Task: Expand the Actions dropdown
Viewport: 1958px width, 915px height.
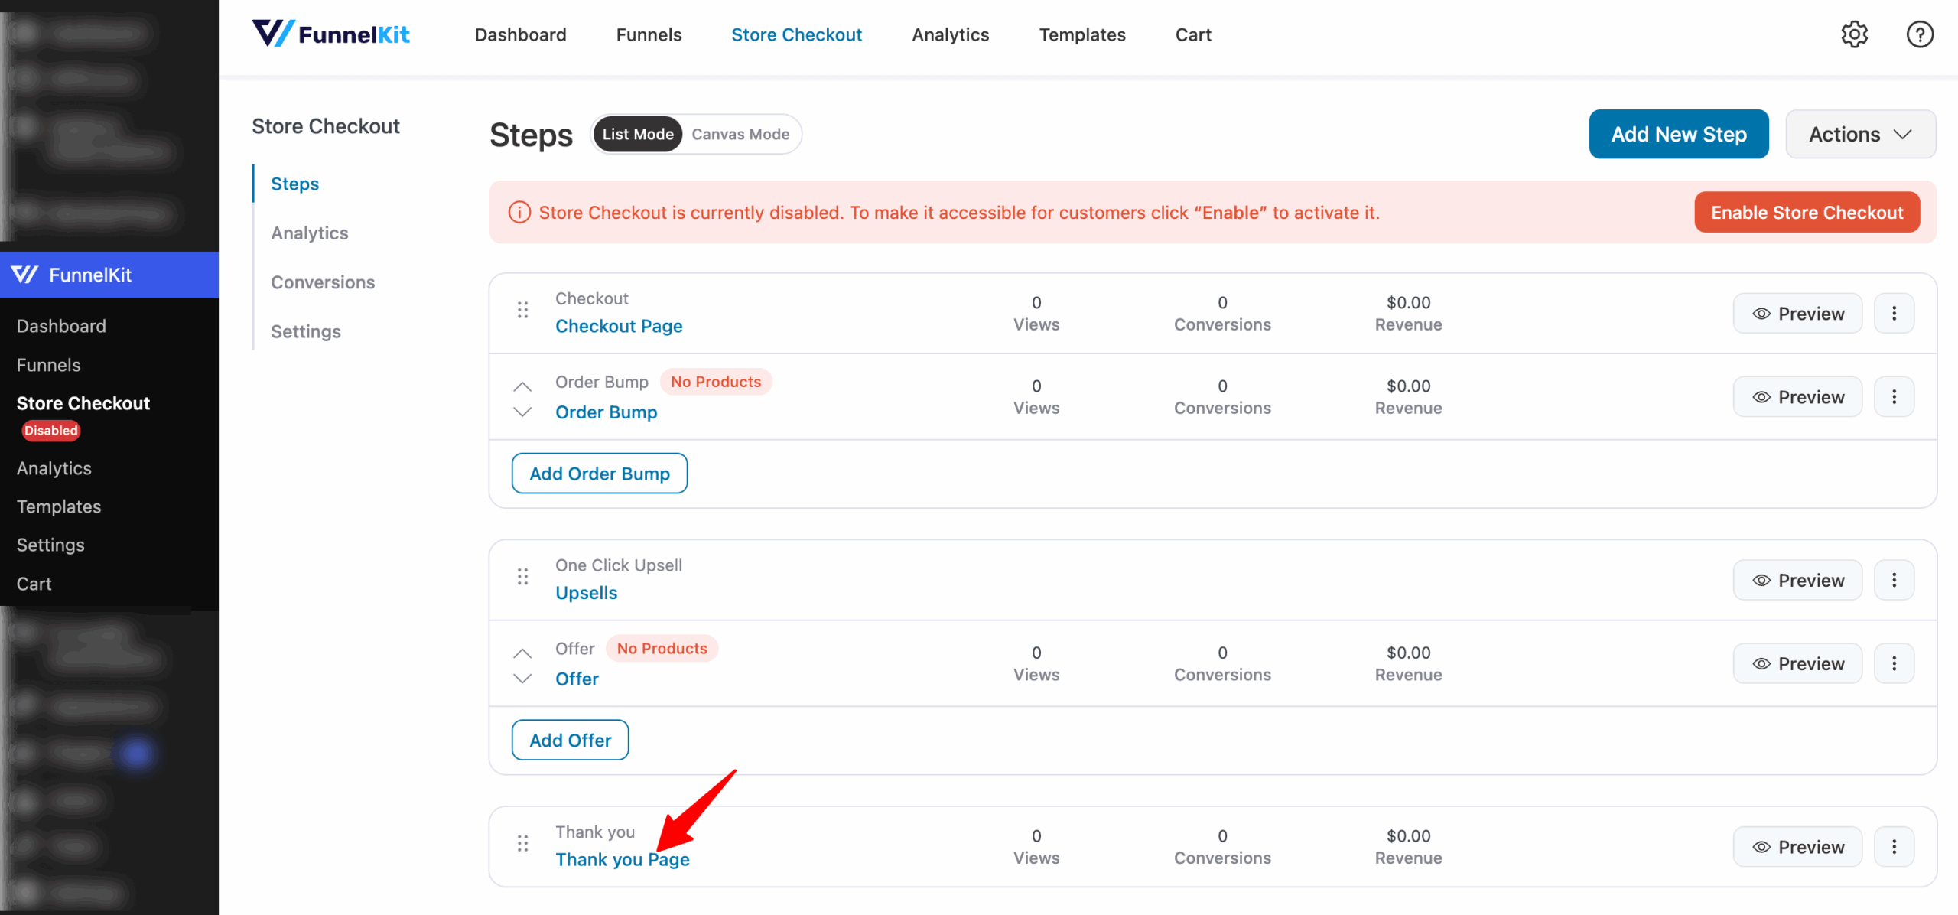Action: coord(1860,135)
